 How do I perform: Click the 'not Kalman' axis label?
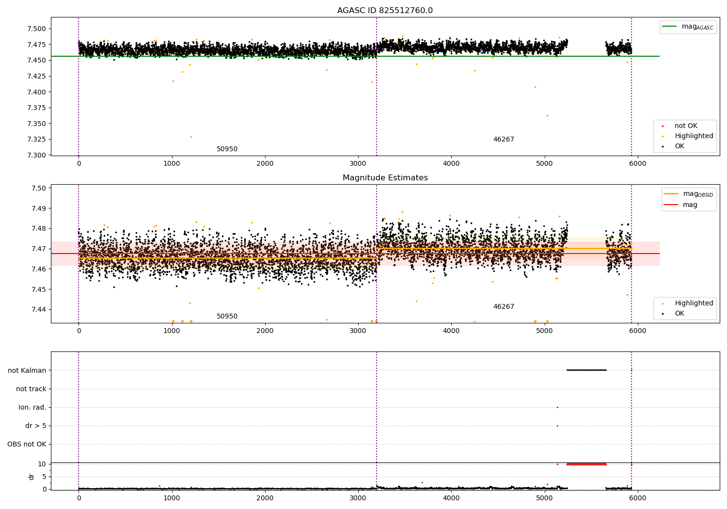coord(27,370)
